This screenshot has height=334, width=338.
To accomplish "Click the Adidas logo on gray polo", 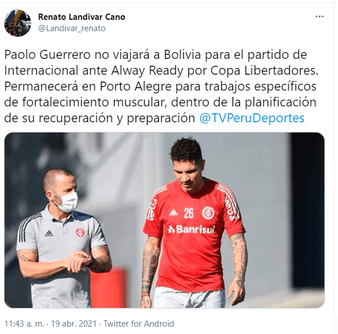I will pyautogui.click(x=49, y=233).
